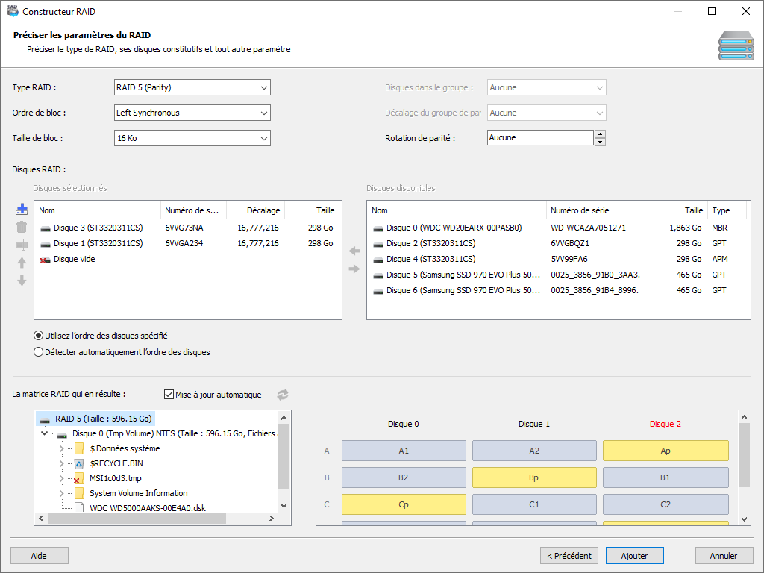This screenshot has width=764, height=573.
Task: Open the Ordre de bloc dropdown
Action: click(192, 113)
